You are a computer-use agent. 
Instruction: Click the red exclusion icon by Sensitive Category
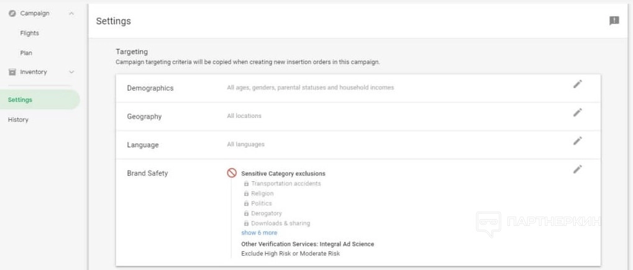[x=232, y=173]
